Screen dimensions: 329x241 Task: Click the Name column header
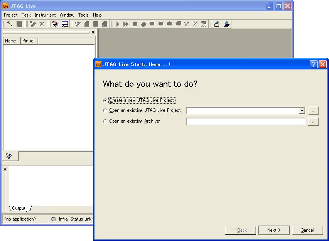tap(12, 41)
